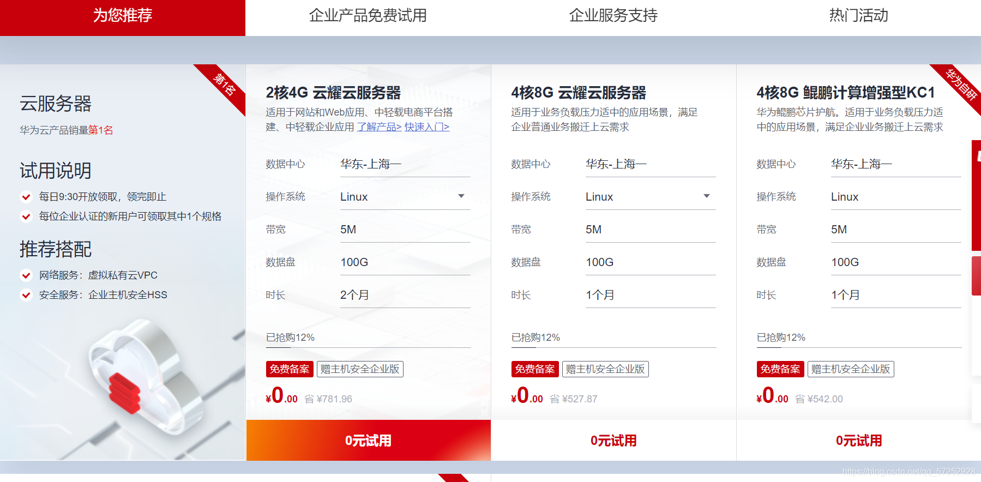Click ¥0.00 price in 4核8G 云耀 card

tap(527, 396)
